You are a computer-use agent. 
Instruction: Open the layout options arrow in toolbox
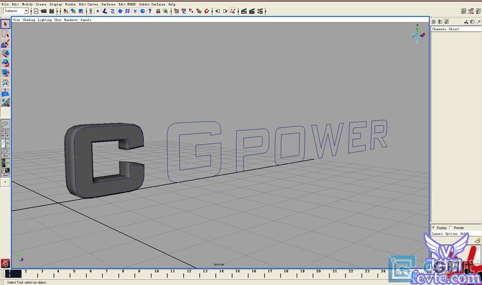point(5,182)
